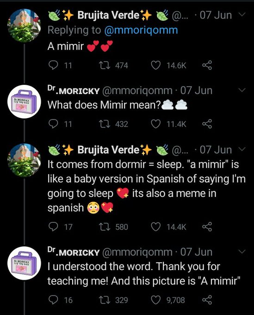Like the tweet with 14.4K likes

click(x=156, y=227)
